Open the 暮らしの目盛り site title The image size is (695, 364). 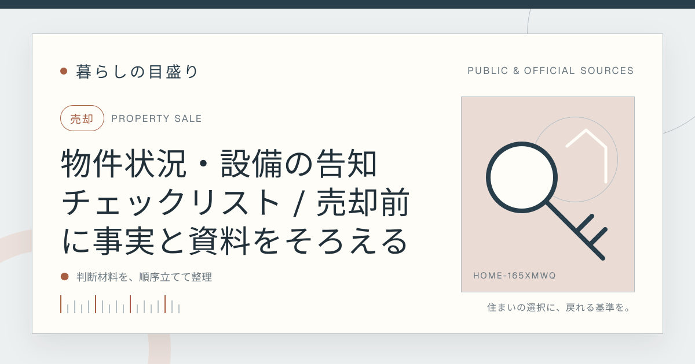tap(137, 72)
